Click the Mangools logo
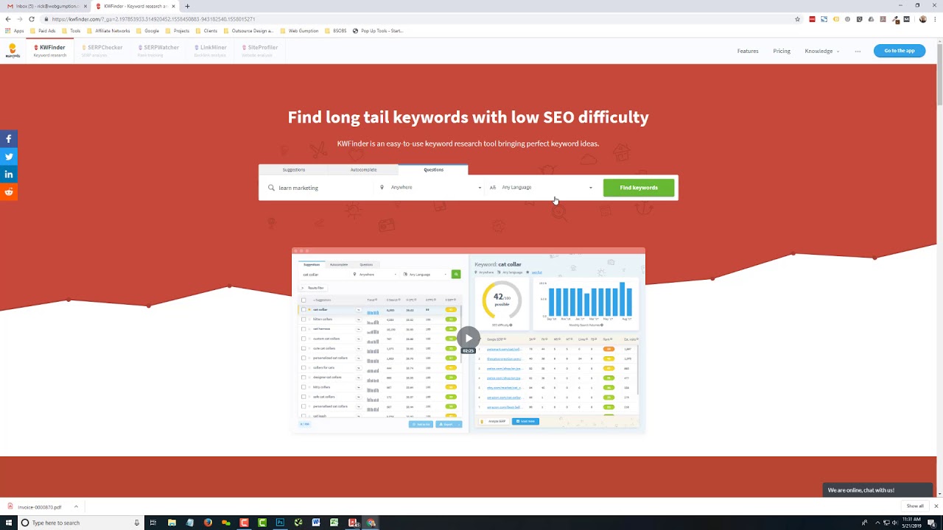The height and width of the screenshot is (530, 943). [x=13, y=50]
